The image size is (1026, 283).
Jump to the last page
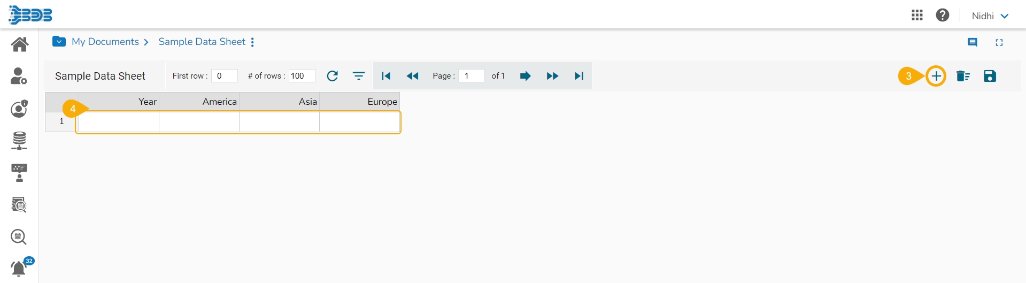pyautogui.click(x=578, y=76)
